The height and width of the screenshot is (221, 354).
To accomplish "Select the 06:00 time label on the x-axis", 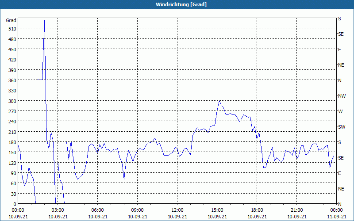I will pyautogui.click(x=97, y=210).
